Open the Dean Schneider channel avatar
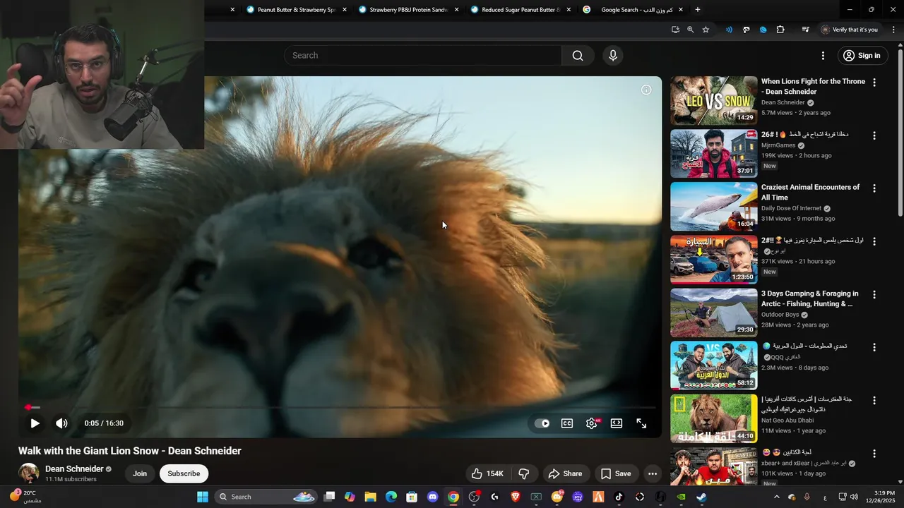 click(x=29, y=473)
